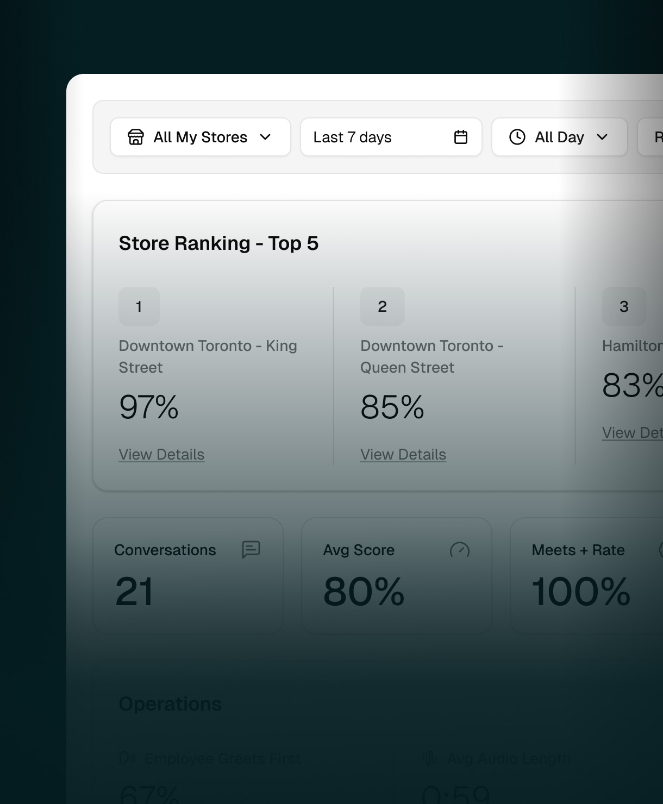The width and height of the screenshot is (663, 804).
Task: Click the Conversations card label
Action: coord(165,550)
